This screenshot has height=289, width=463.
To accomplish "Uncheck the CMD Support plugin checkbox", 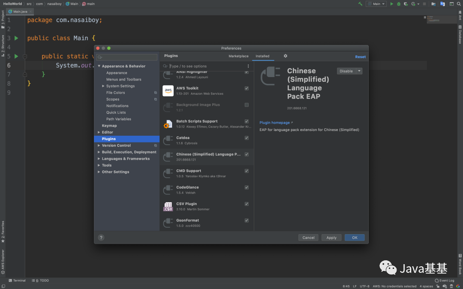I will (x=247, y=171).
